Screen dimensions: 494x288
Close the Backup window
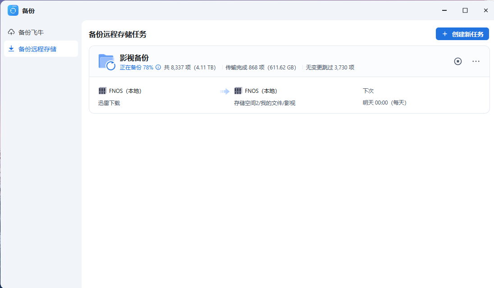[486, 10]
